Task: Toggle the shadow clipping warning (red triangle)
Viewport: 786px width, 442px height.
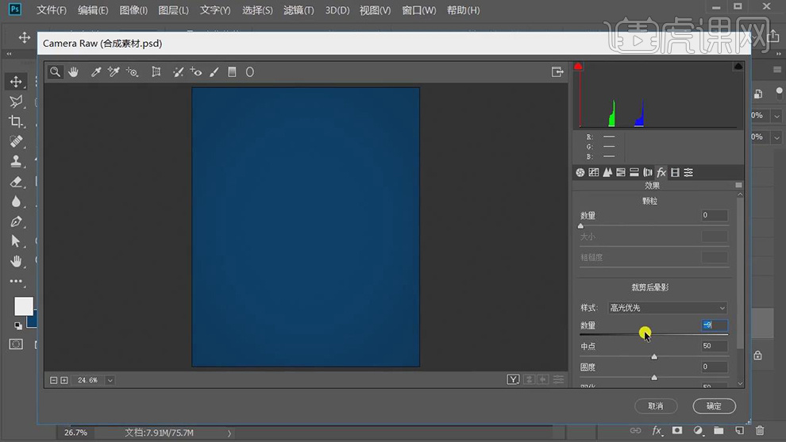Action: [x=579, y=67]
